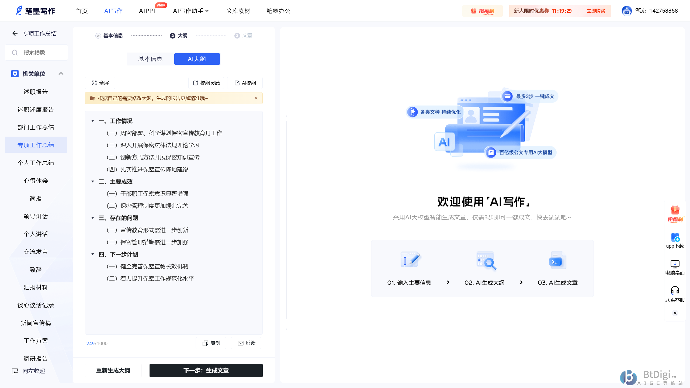Collapse the 机关单位 category
The width and height of the screenshot is (690, 388).
[x=61, y=74]
